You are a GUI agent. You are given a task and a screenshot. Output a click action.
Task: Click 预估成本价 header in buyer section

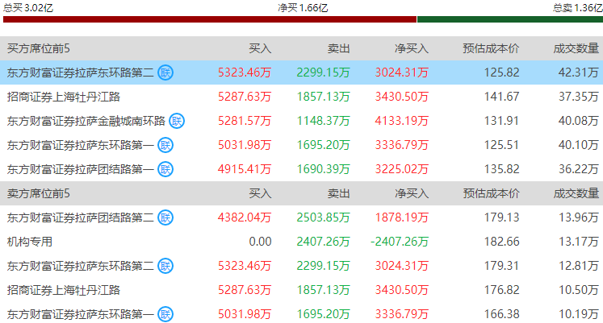(x=491, y=48)
